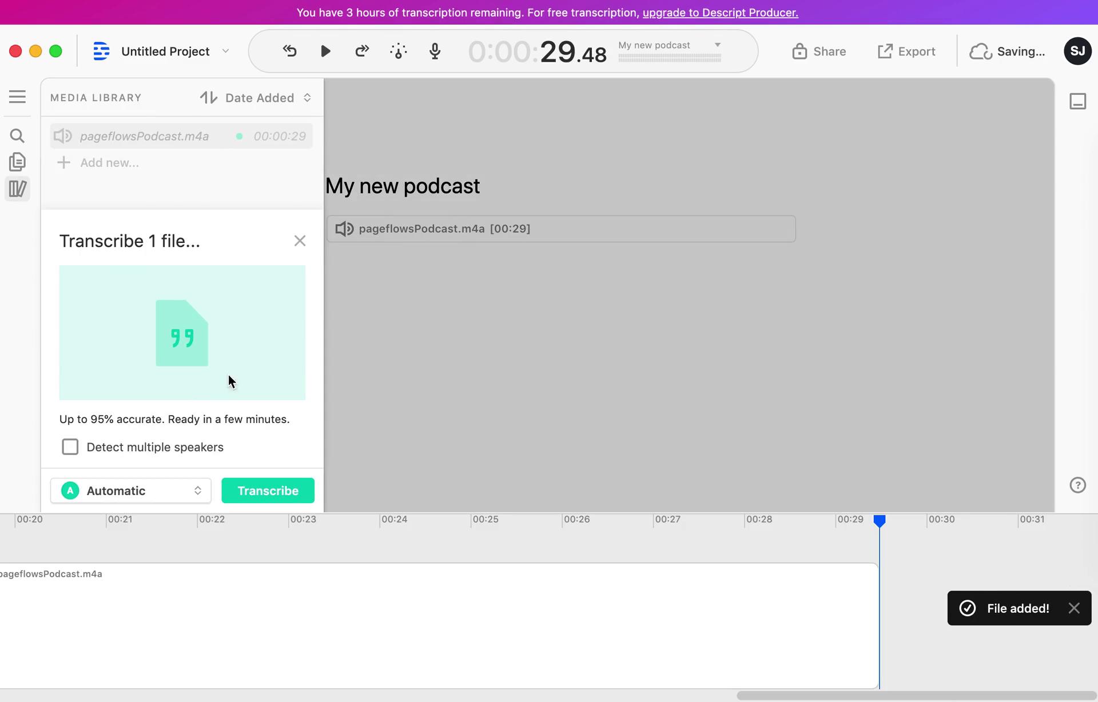Screen dimensions: 1098x702
Task: Open the scenes/storyboard panel icon
Action: coord(18,188)
